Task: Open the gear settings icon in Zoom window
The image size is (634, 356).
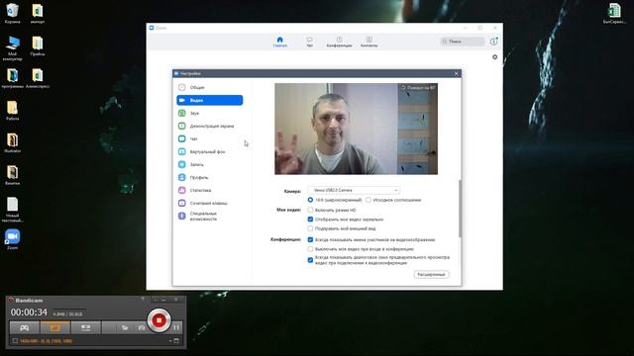Action: tap(495, 57)
